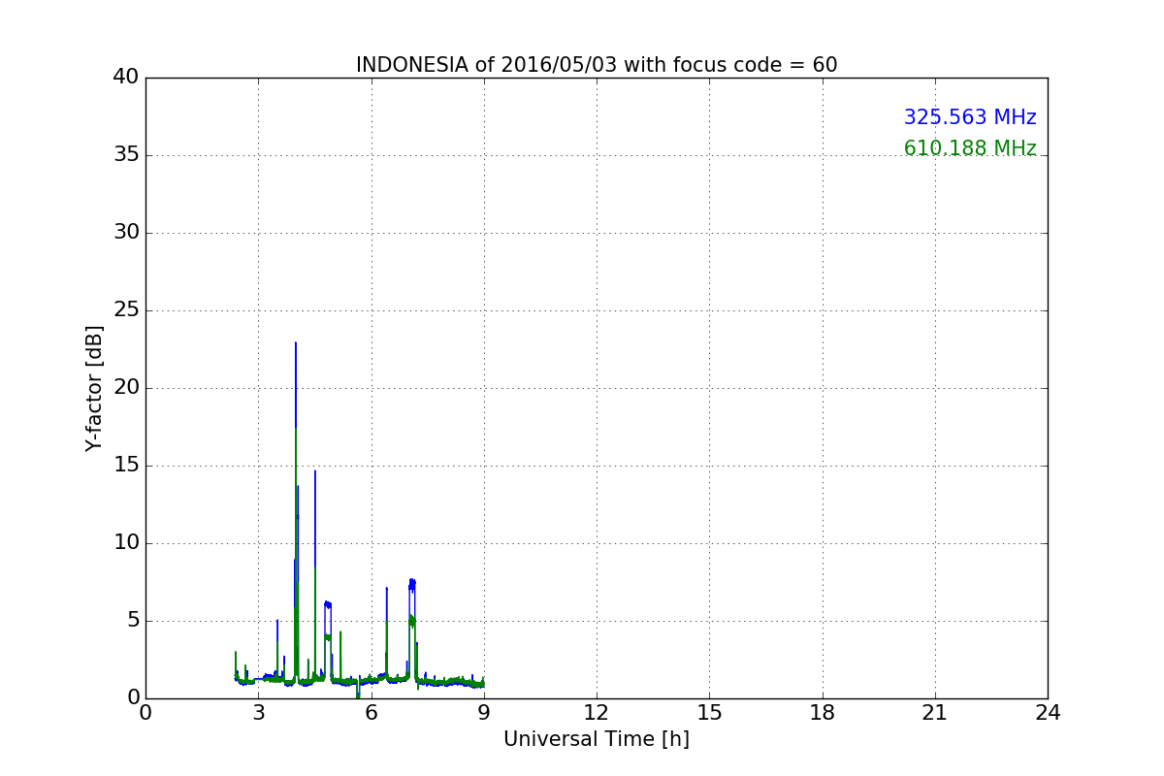Click the y-axis tick label 15

pos(126,466)
